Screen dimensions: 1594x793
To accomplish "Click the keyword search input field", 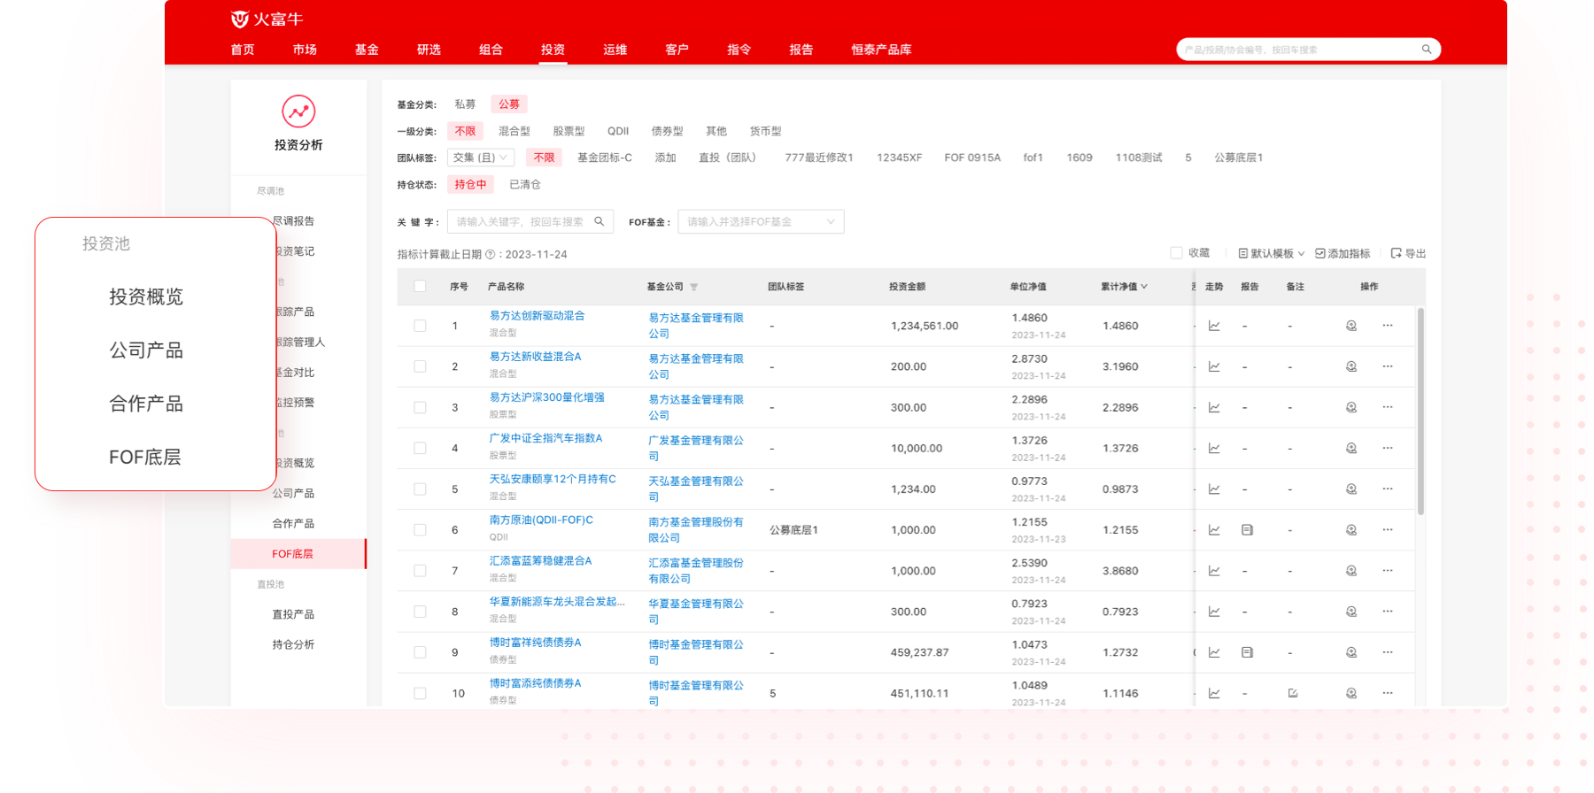I will [530, 221].
